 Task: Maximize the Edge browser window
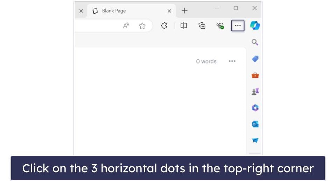[236, 8]
